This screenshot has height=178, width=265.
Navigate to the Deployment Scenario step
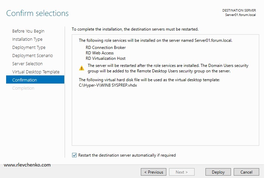tap(32, 56)
